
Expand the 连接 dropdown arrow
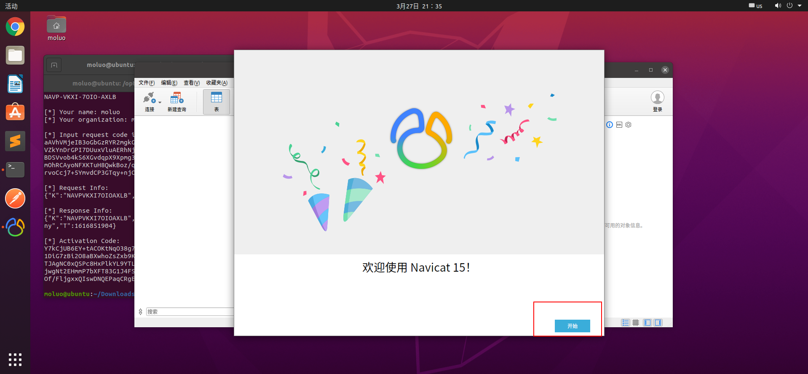[160, 102]
